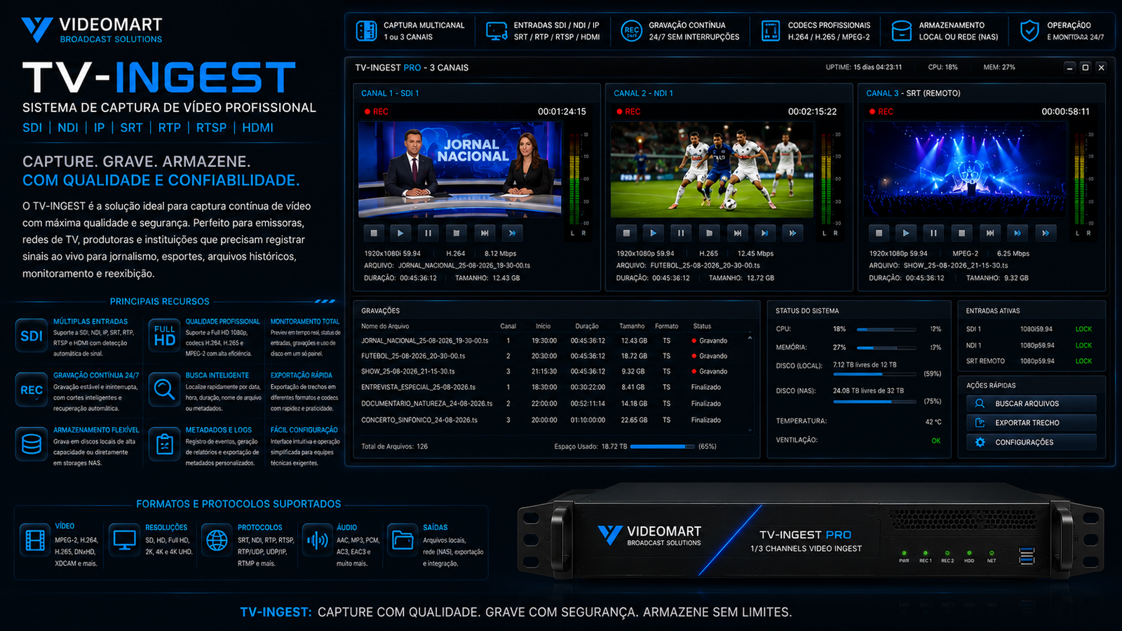
Task: Click the REC 24/7 Gravação Contínua icon
Action: tap(631, 31)
